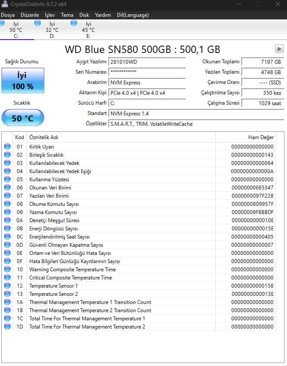
Task: Click the status orb for Denetçi Meşgul Süresi
Action: (x=7, y=220)
